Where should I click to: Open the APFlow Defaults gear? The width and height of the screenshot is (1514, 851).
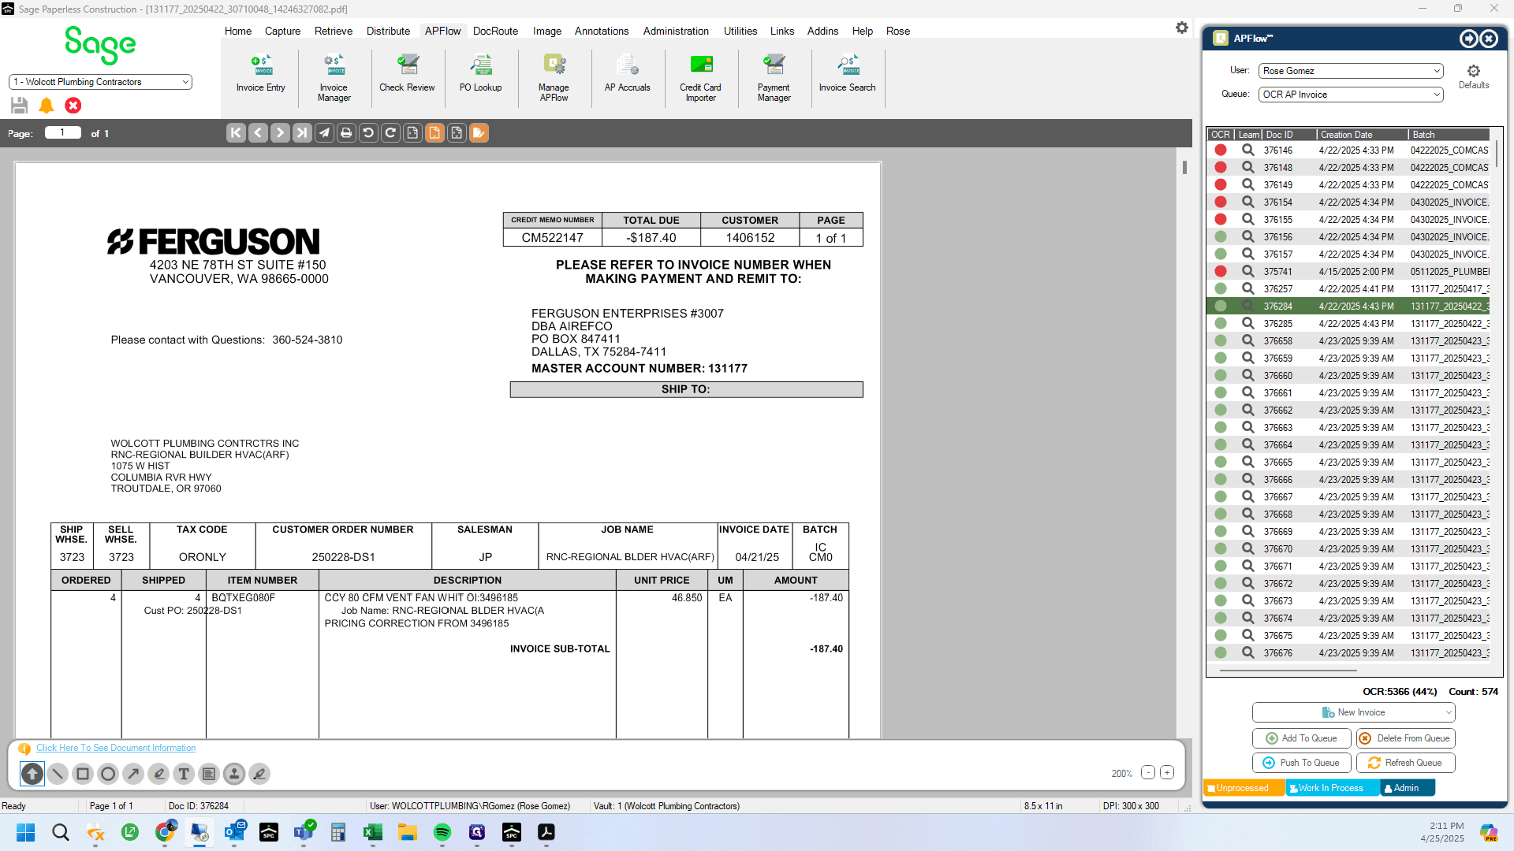tap(1473, 76)
